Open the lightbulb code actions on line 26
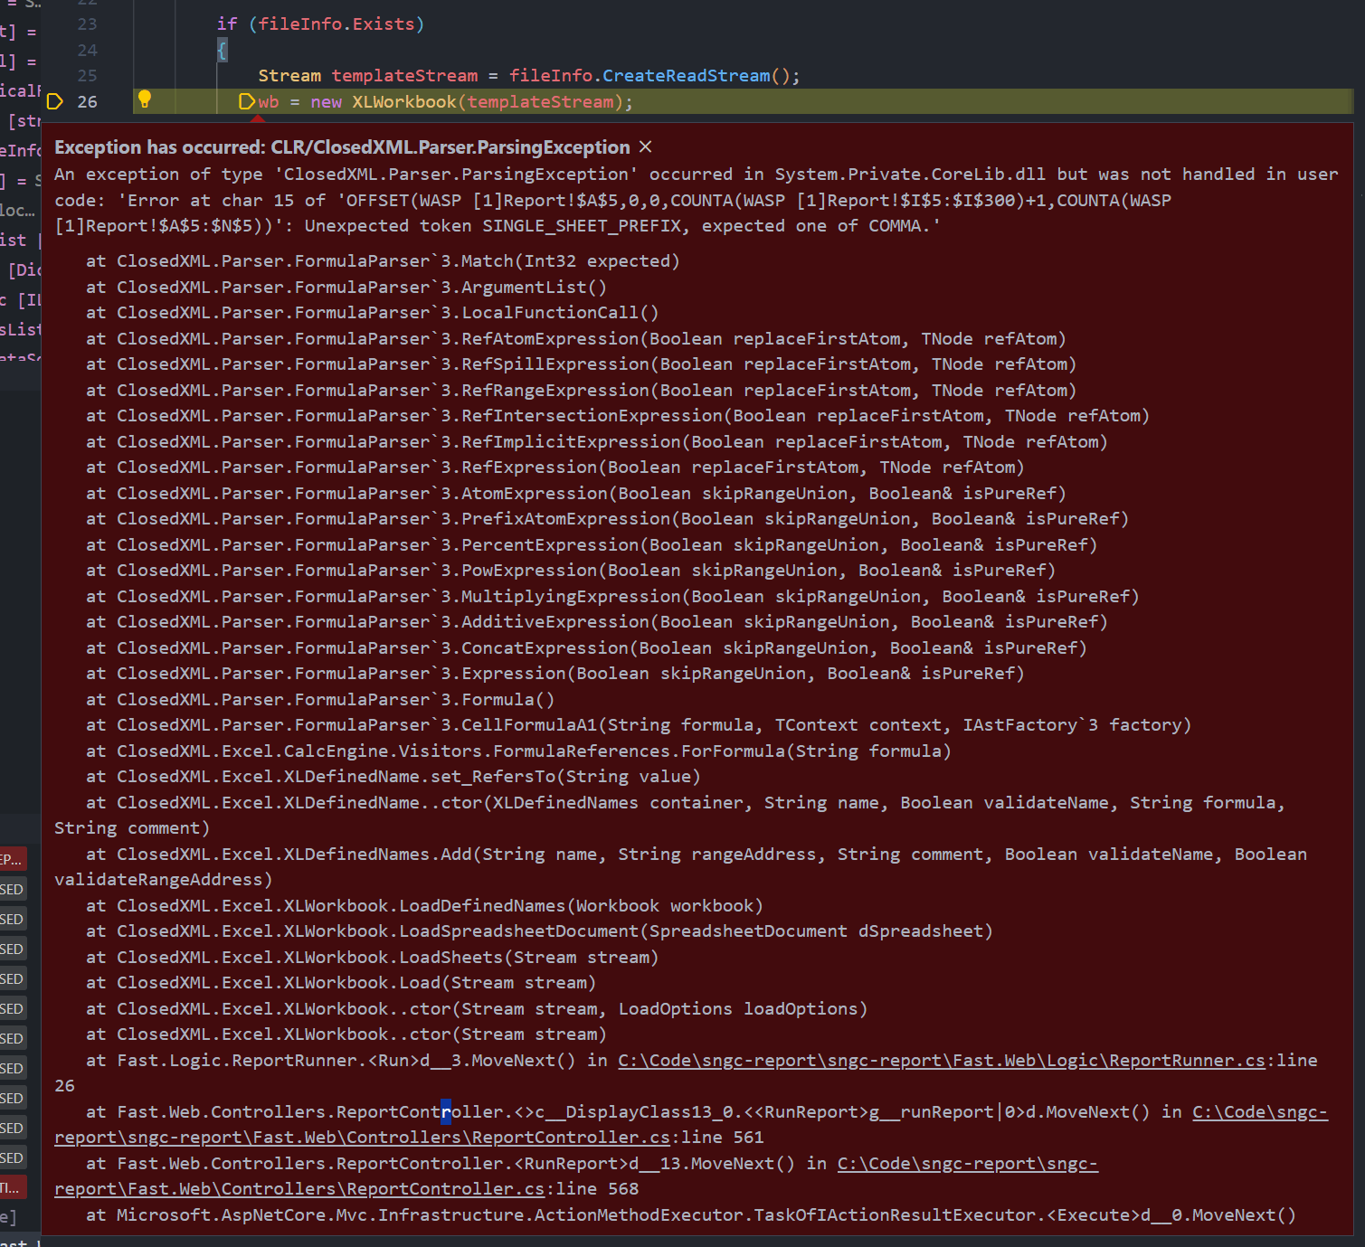This screenshot has width=1365, height=1247. tap(144, 99)
